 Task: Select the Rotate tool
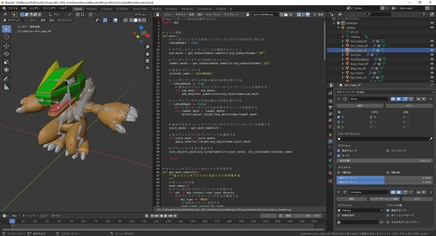tap(7, 54)
